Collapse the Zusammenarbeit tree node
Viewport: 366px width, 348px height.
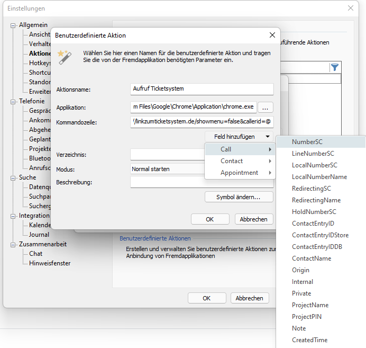(x=13, y=244)
